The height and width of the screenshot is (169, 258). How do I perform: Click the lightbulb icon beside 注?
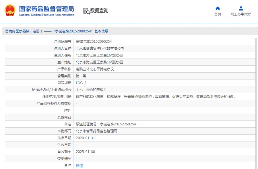(66, 165)
